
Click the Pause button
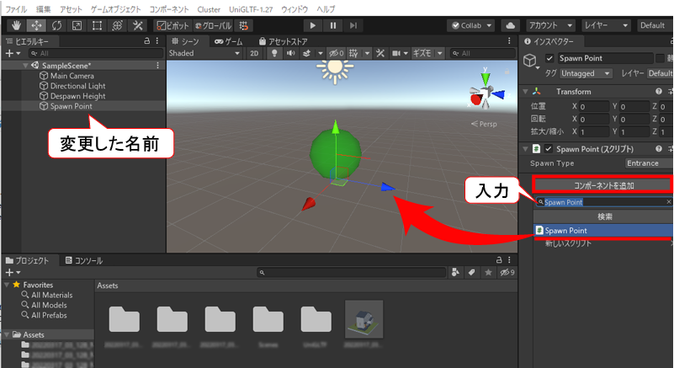335,26
